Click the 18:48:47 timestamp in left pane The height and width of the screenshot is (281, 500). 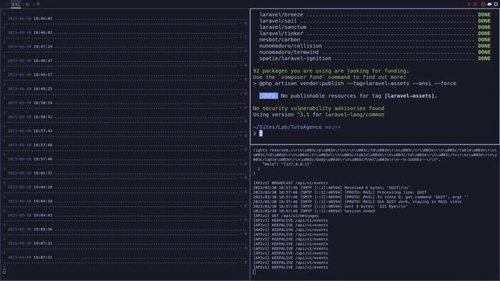click(43, 61)
